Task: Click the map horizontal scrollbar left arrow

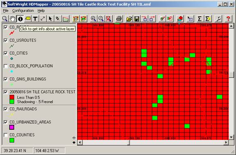Action: pos(80,142)
